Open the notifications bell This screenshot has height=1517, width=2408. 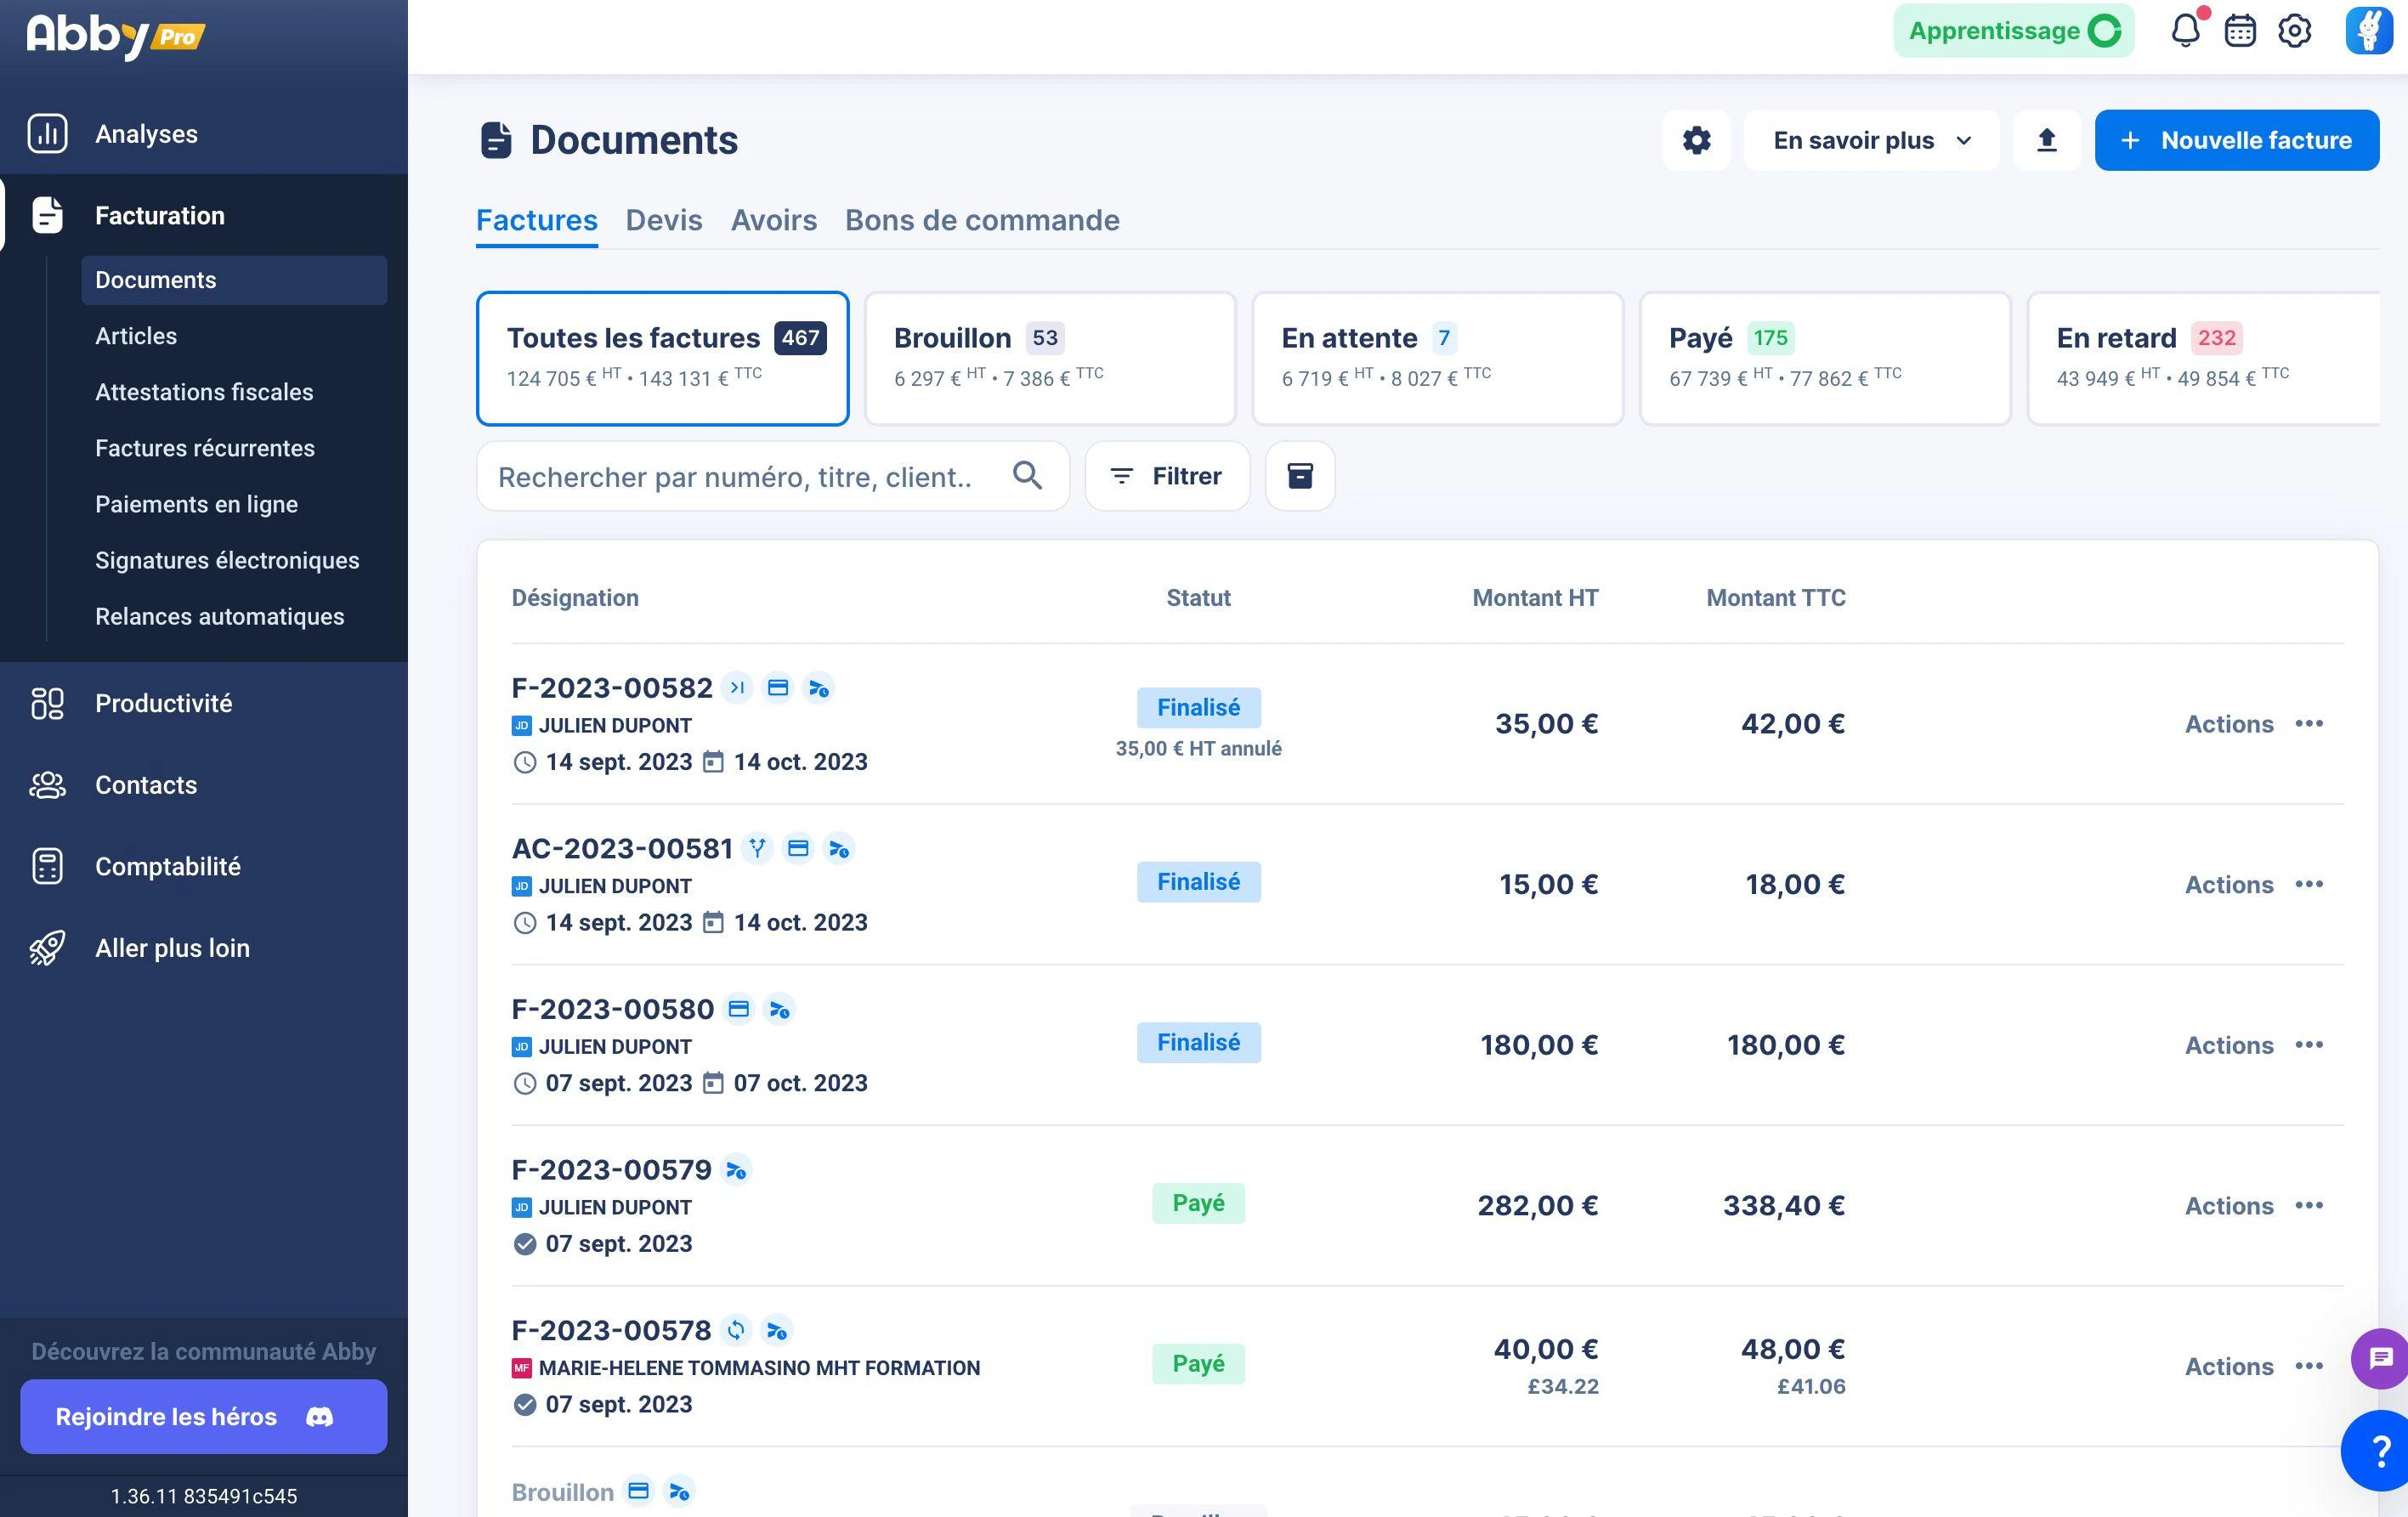pos(2186,31)
